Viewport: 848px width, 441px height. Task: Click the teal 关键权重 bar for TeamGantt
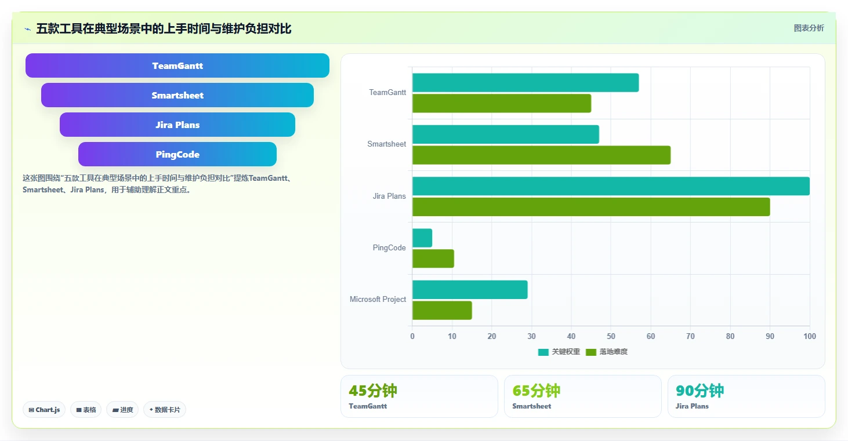(x=526, y=83)
